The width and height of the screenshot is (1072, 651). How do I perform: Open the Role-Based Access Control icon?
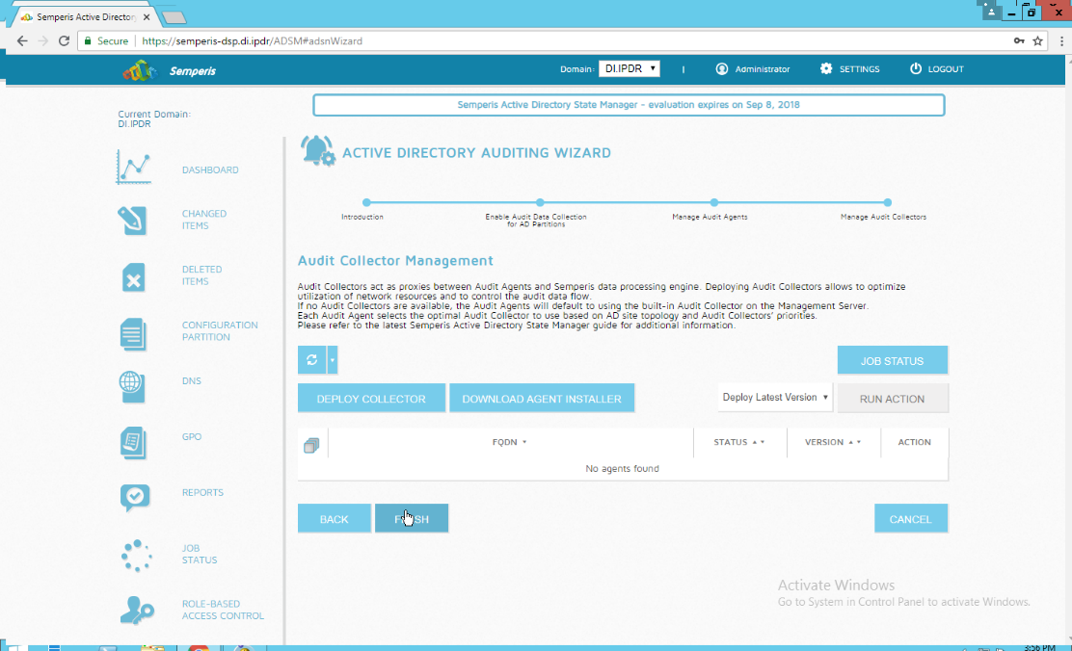[x=135, y=610]
